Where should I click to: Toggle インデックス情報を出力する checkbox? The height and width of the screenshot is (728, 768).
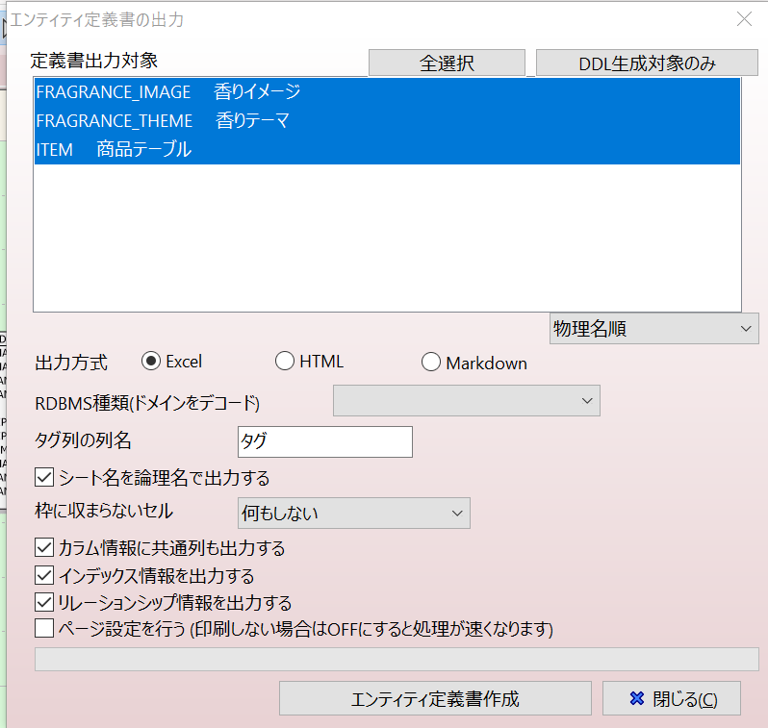click(44, 575)
